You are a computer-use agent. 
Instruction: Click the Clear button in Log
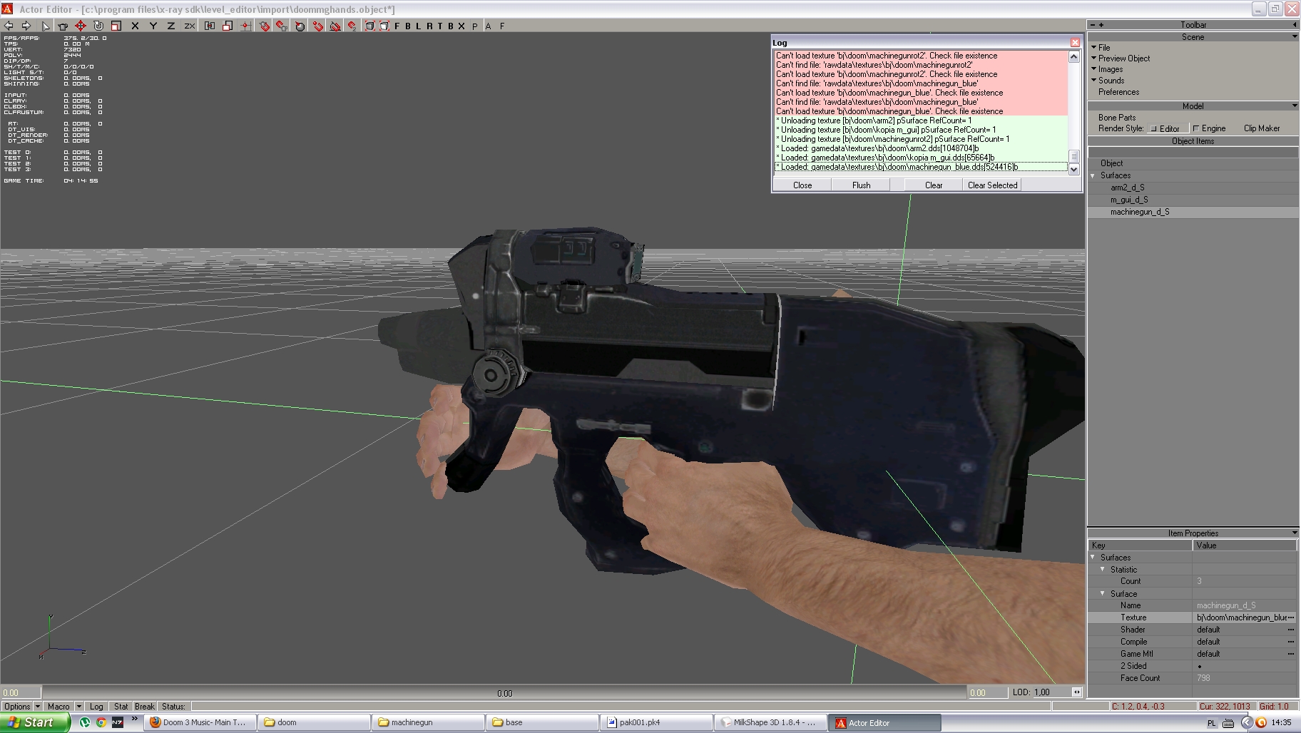point(934,185)
